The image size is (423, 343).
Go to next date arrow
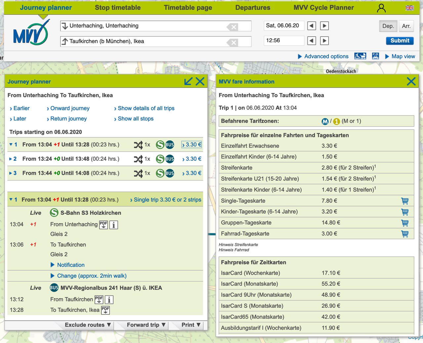pyautogui.click(x=325, y=26)
